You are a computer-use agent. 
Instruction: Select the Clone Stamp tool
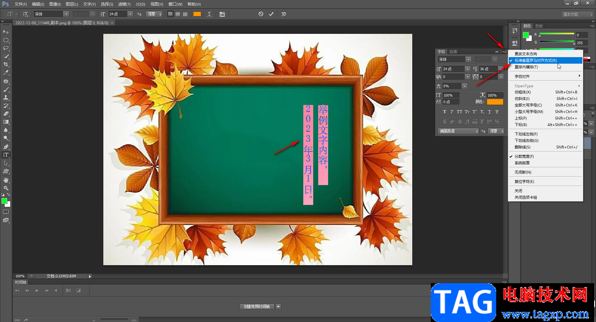point(6,98)
